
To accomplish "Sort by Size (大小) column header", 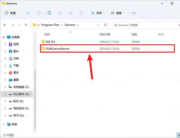I will (x=161, y=34).
